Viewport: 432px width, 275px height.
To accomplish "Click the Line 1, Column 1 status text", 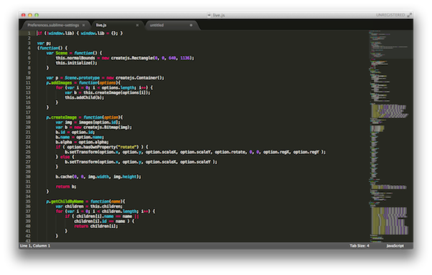I will [x=35, y=245].
